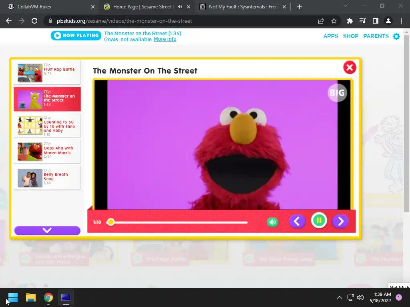410x307 pixels.
Task: Go to previous video with purple arrow
Action: tap(297, 221)
